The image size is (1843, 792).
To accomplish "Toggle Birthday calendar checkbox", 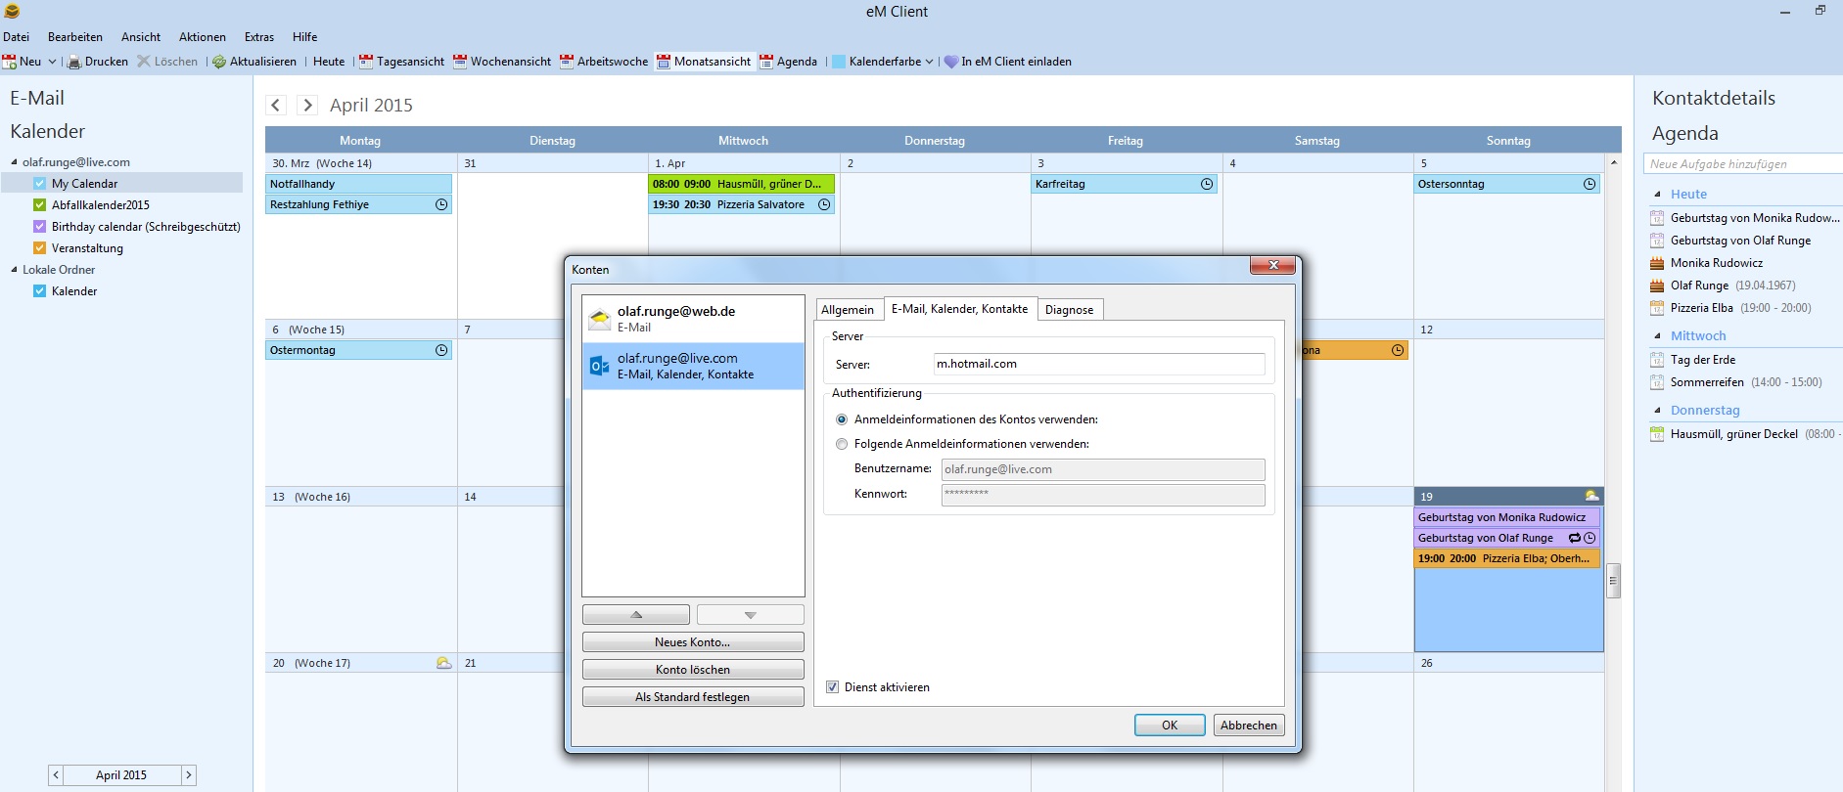I will coord(40,227).
